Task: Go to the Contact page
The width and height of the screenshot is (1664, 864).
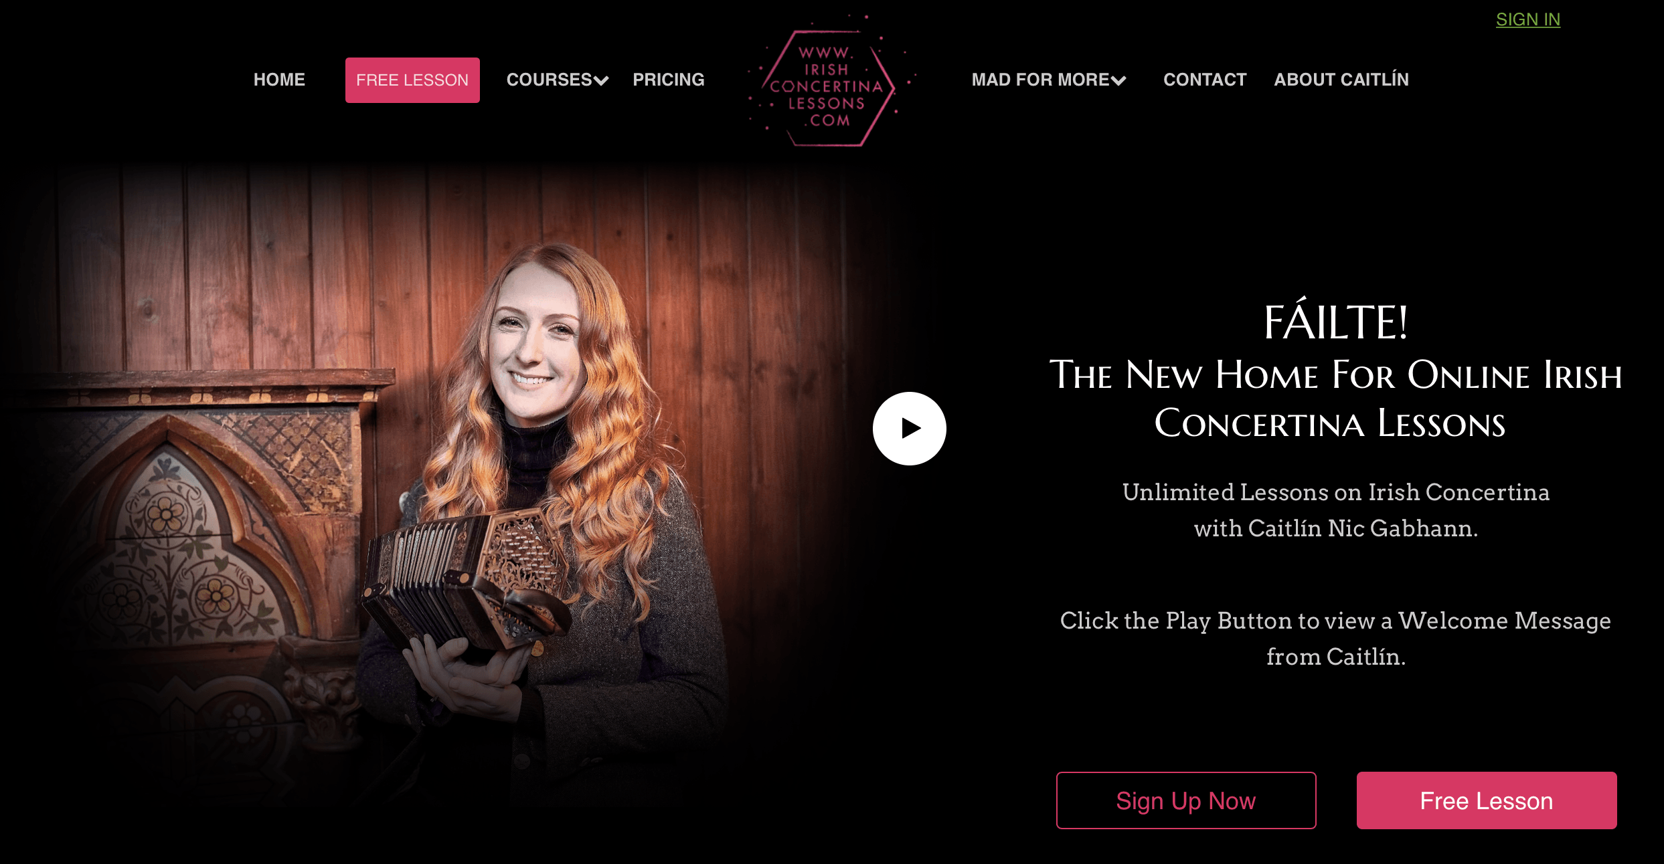Action: (1205, 80)
